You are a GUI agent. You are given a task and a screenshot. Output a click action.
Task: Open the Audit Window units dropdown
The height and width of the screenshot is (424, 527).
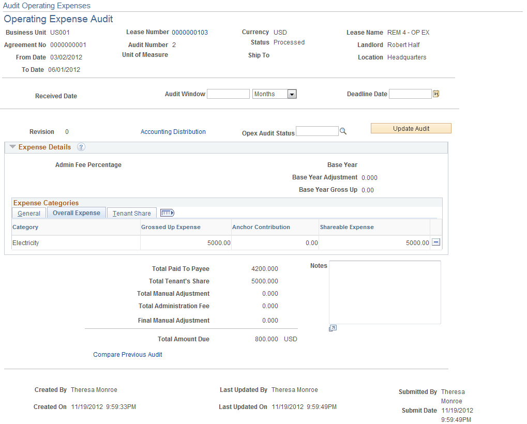292,94
